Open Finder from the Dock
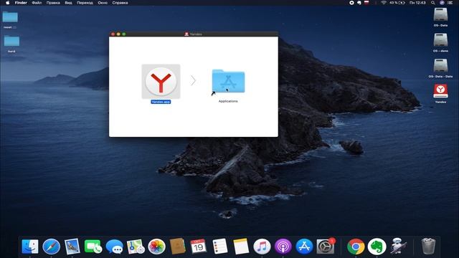 tap(30, 247)
